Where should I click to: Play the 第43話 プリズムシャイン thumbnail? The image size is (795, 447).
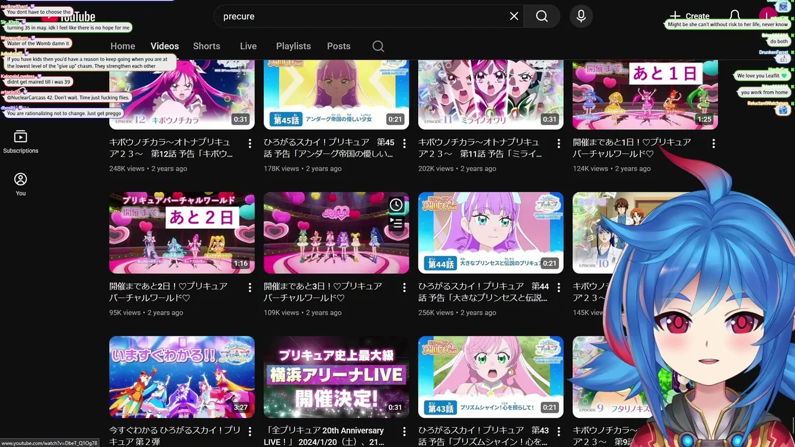pyautogui.click(x=491, y=377)
